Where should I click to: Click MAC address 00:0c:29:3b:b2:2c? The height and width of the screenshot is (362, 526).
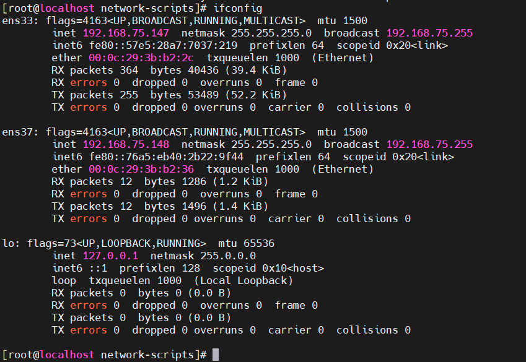click(x=141, y=58)
